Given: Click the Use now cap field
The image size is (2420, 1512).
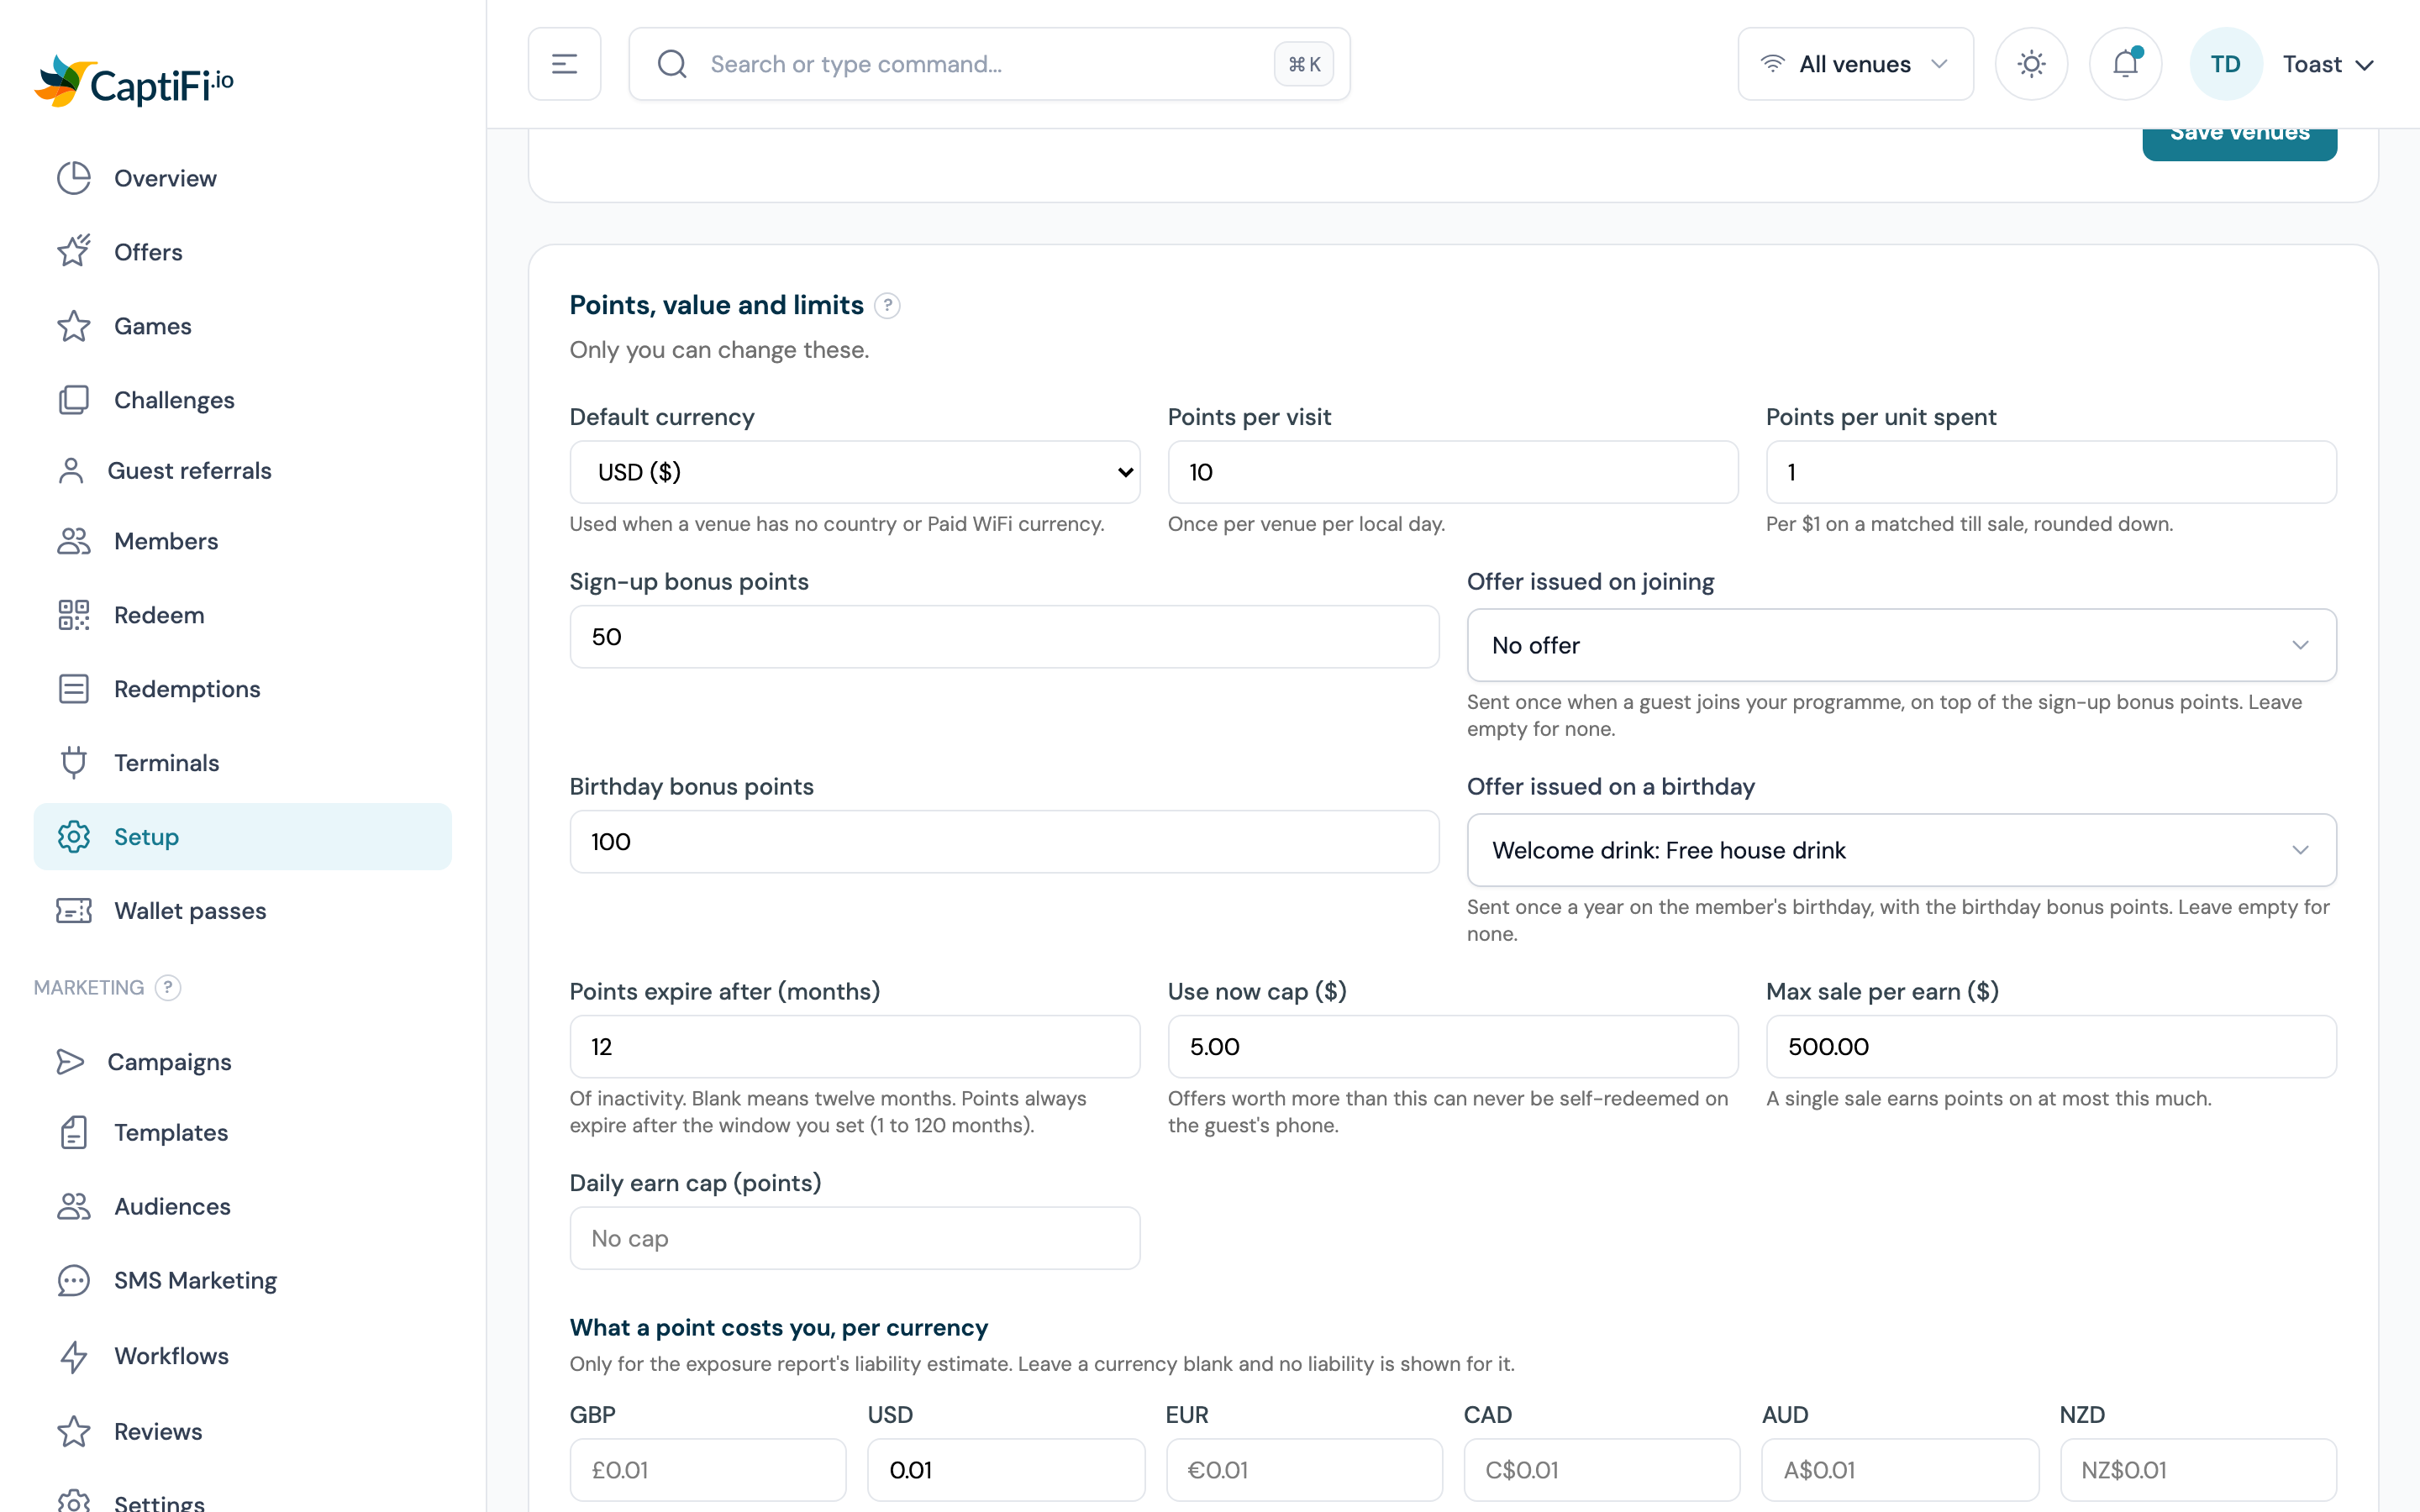Looking at the screenshot, I should 1452,1047.
